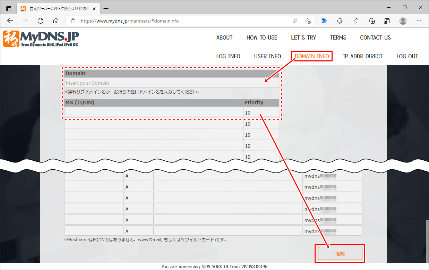Reload the page with refresh icon
The width and height of the screenshot is (429, 270).
pyautogui.click(x=41, y=21)
